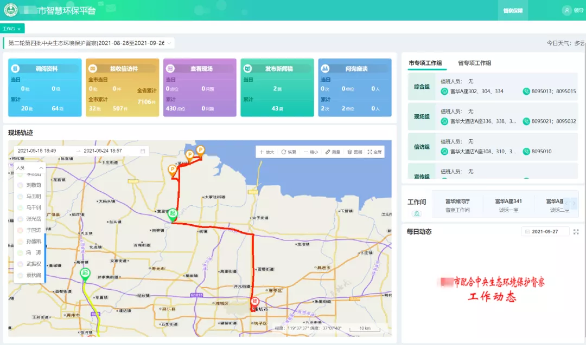Click the 问询座谈 people icon
586x345 pixels.
coord(325,69)
